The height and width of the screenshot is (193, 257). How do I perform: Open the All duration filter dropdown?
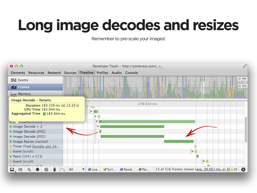tap(77, 170)
